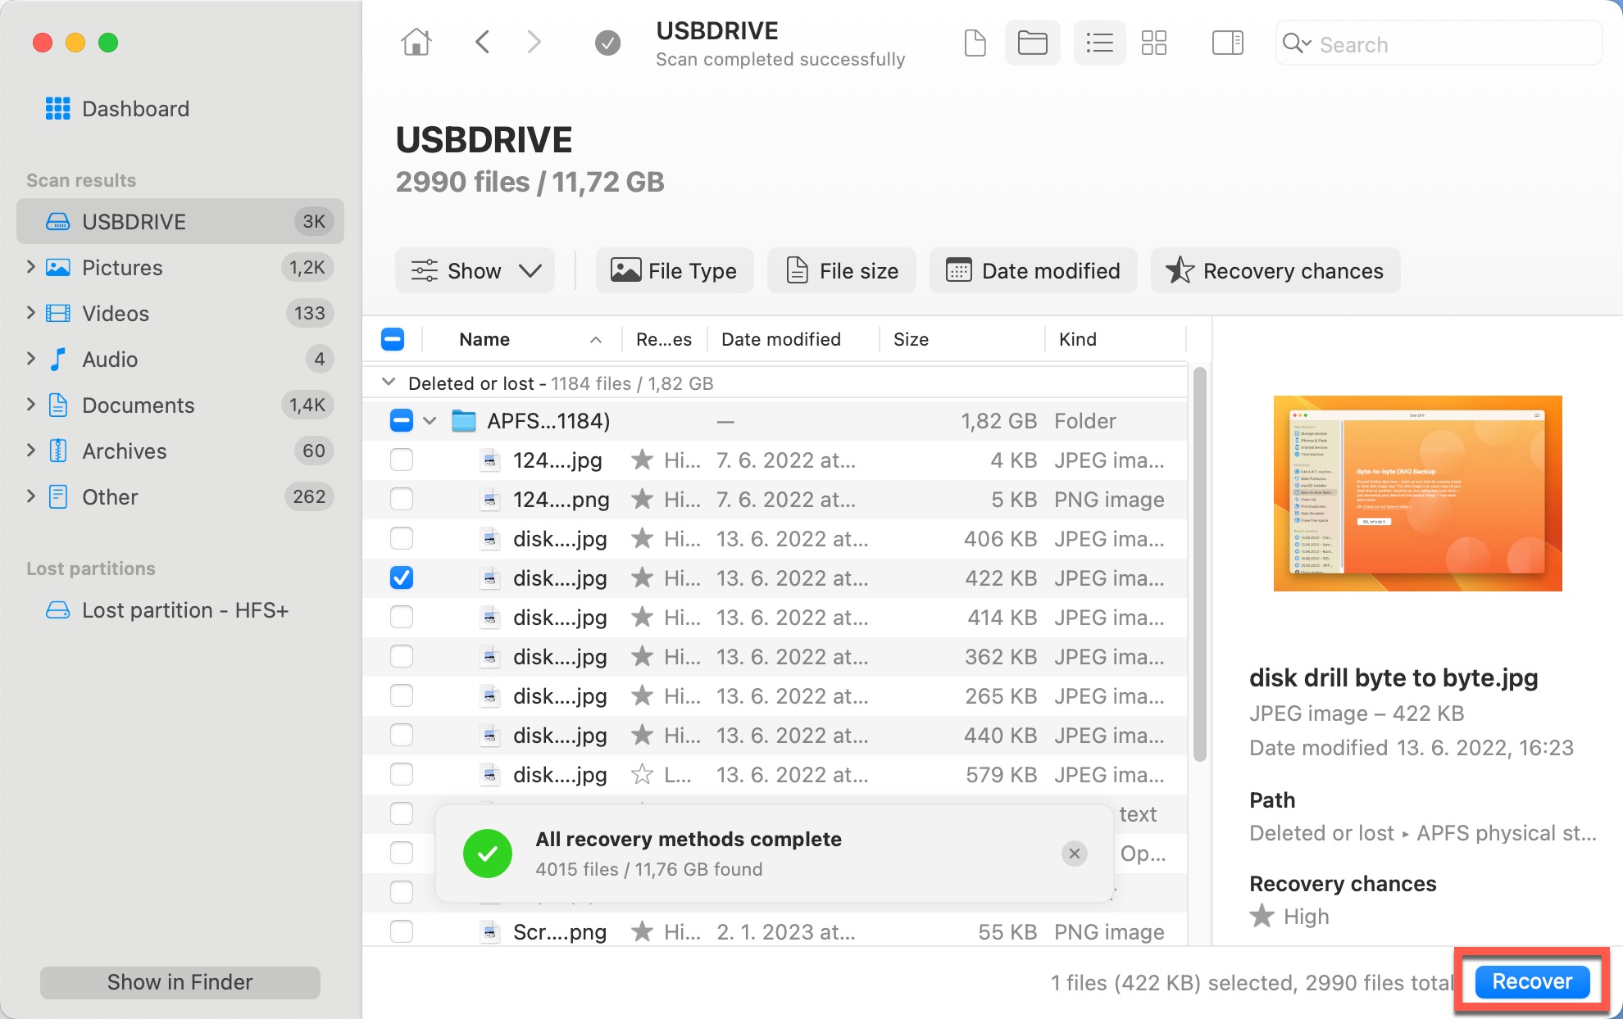Filter by Recovery chances
This screenshot has height=1019, width=1623.
1275,271
